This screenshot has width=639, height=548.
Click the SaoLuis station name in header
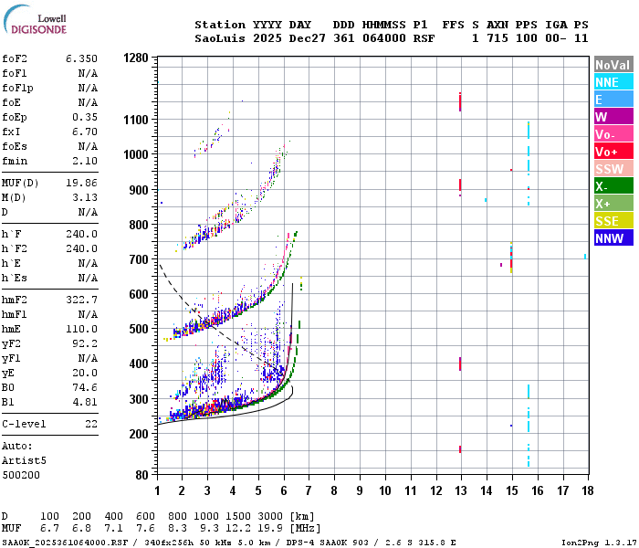(220, 38)
